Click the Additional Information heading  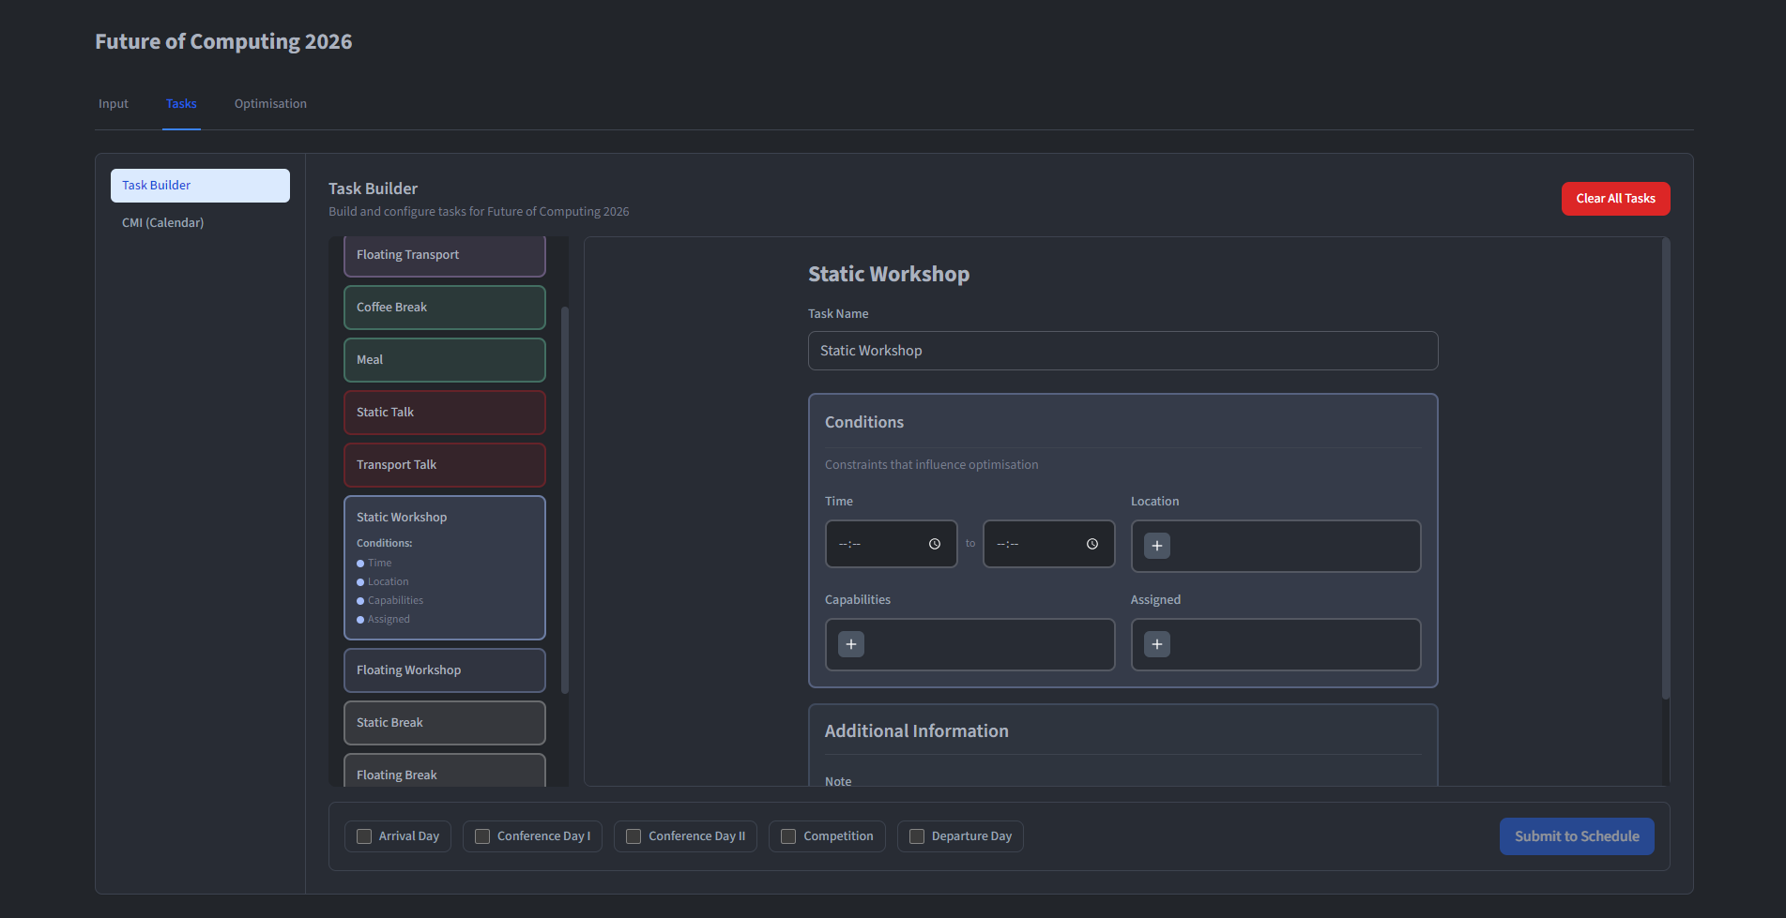[x=917, y=731]
